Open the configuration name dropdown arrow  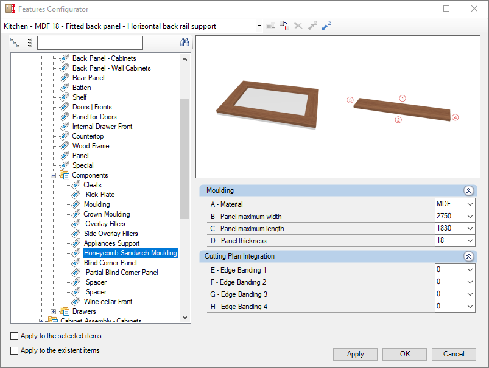(x=259, y=26)
